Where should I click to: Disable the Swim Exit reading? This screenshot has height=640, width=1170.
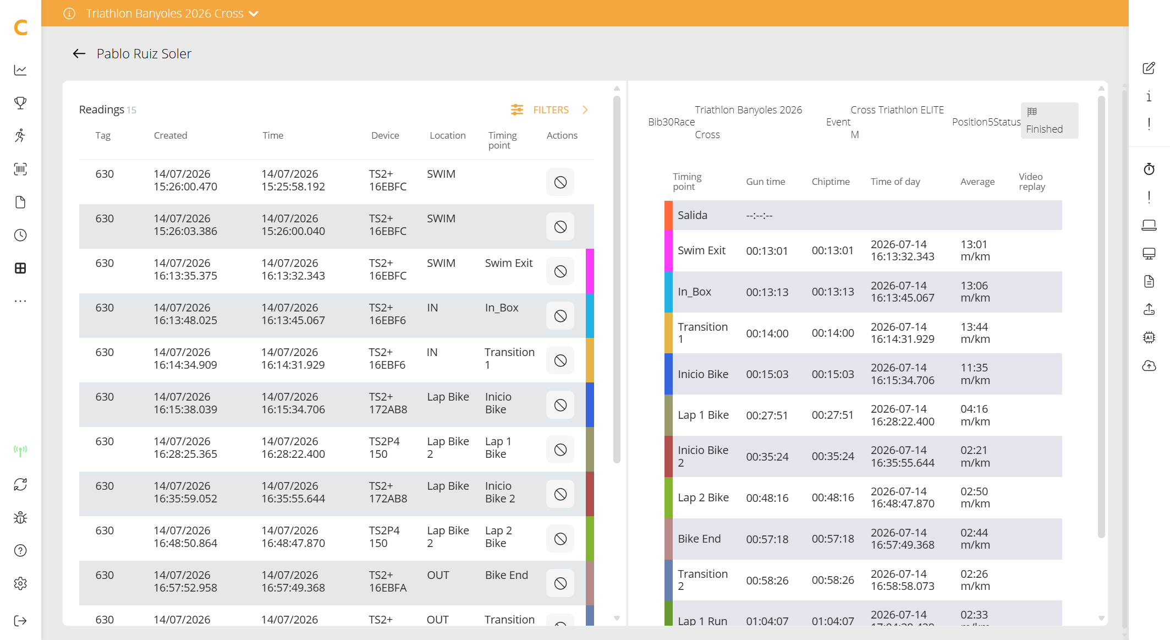pyautogui.click(x=560, y=271)
